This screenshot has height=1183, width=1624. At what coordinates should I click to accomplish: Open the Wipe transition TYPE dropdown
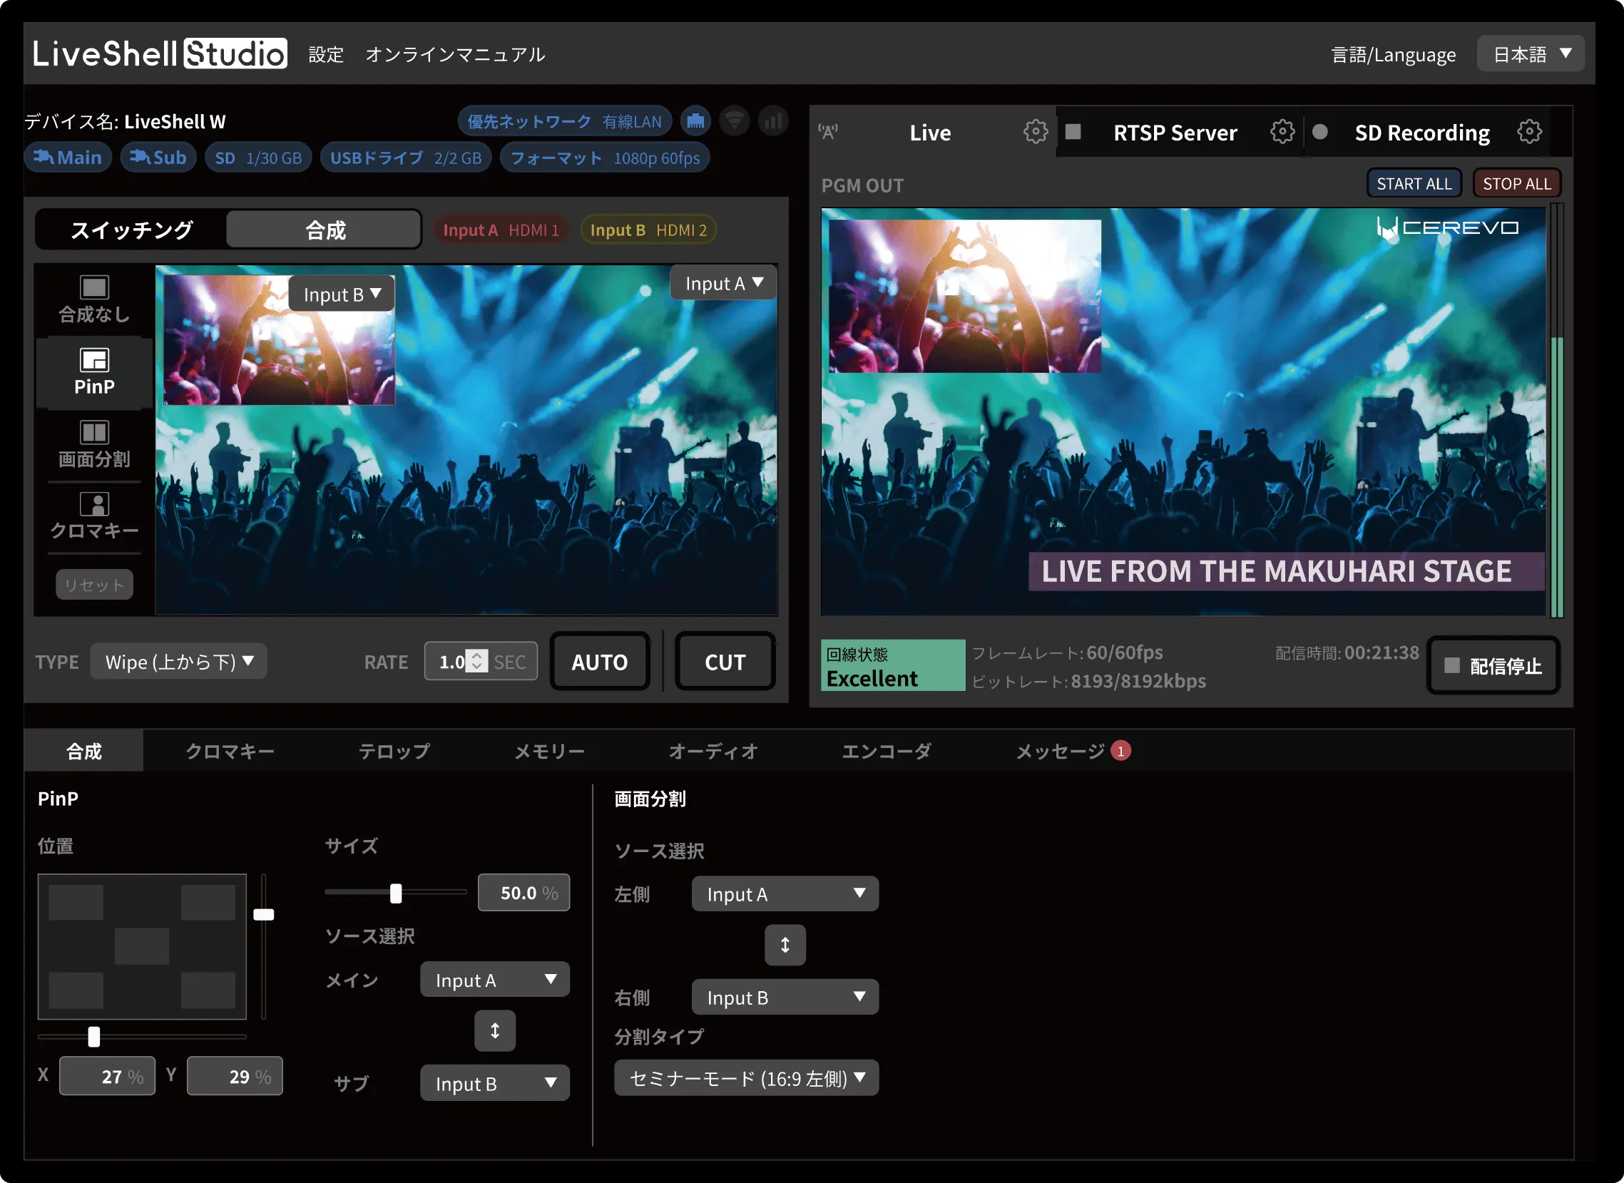pyautogui.click(x=179, y=662)
